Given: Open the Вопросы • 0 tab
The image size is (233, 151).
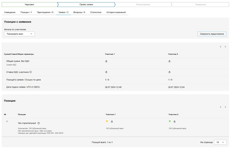Looking at the screenshot, I should tap(79, 12).
